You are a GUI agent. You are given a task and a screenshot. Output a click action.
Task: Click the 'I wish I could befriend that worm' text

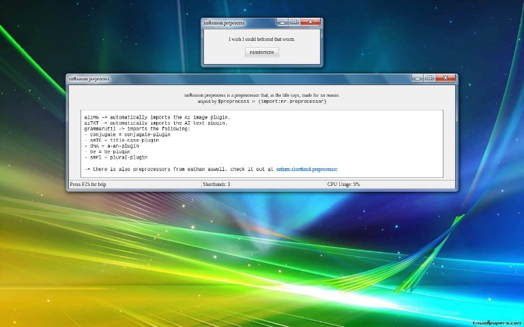262,39
